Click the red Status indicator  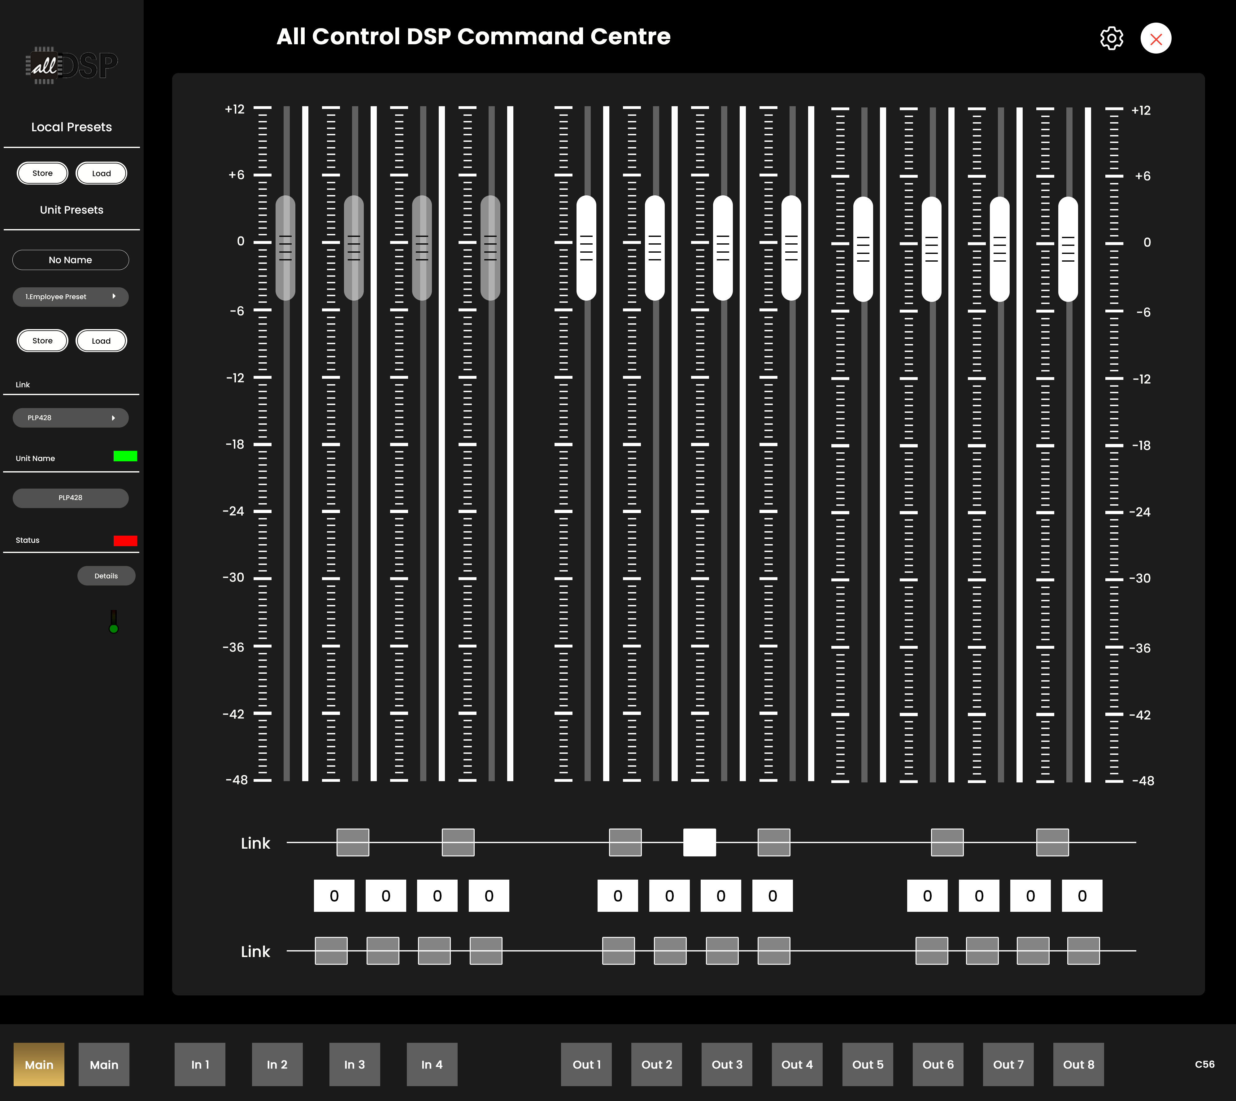coord(125,541)
